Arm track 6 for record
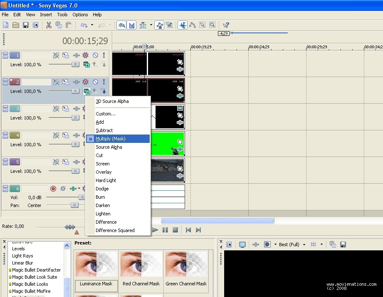Screen dimensions: 383x297 [53, 189]
